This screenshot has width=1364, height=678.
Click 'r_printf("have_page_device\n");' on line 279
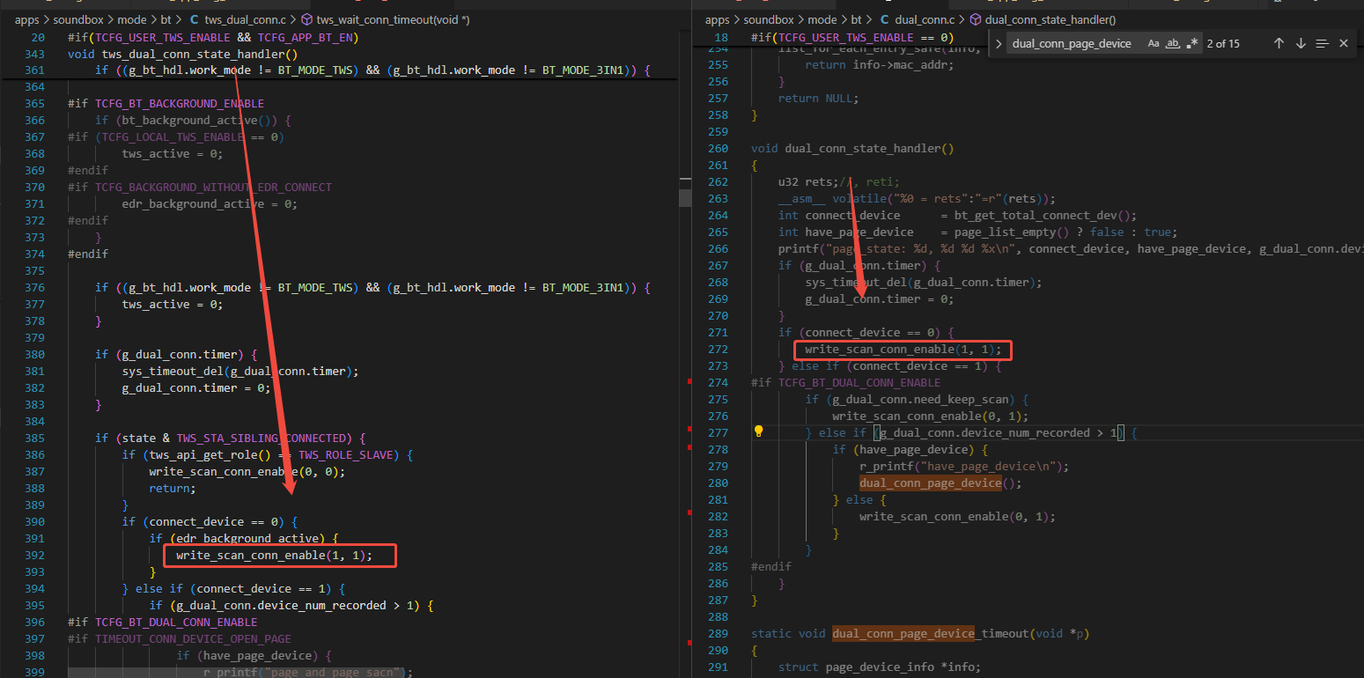click(964, 466)
